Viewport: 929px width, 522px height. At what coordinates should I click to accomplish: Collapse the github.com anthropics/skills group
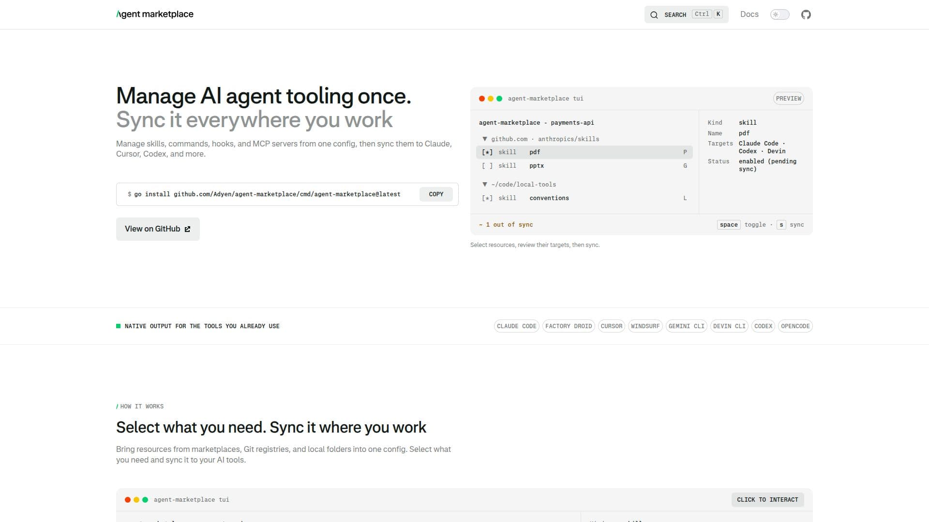coord(485,139)
